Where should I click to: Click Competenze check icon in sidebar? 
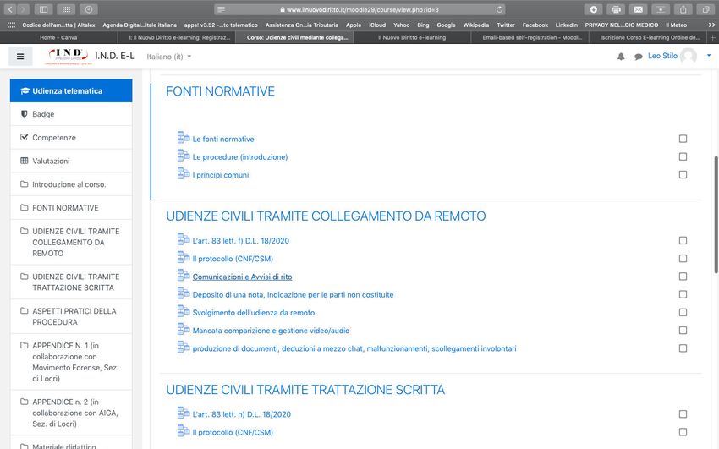tap(25, 137)
